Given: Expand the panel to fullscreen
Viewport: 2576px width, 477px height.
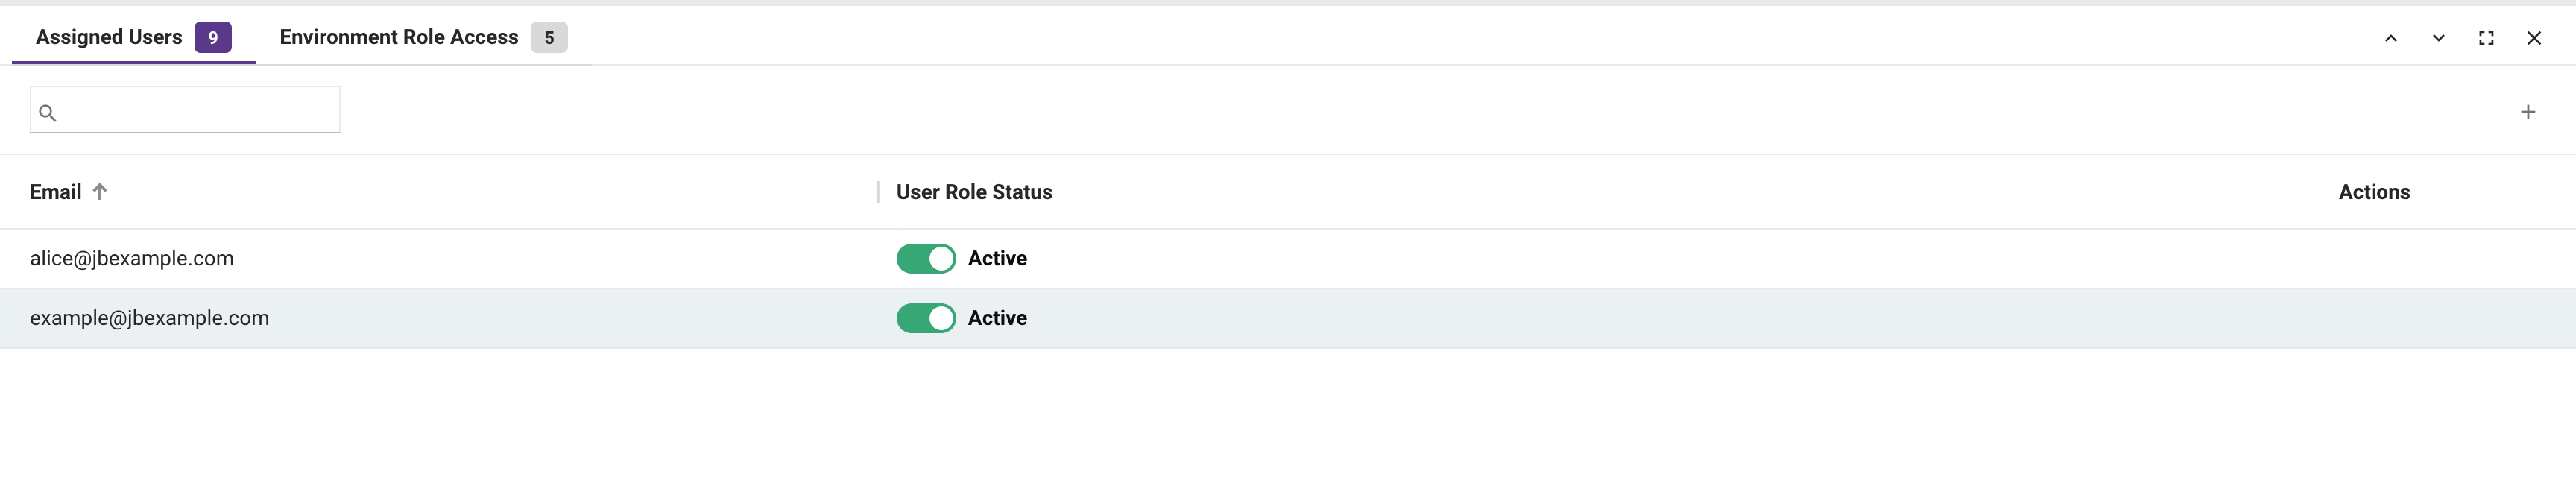Looking at the screenshot, I should coord(2486,38).
